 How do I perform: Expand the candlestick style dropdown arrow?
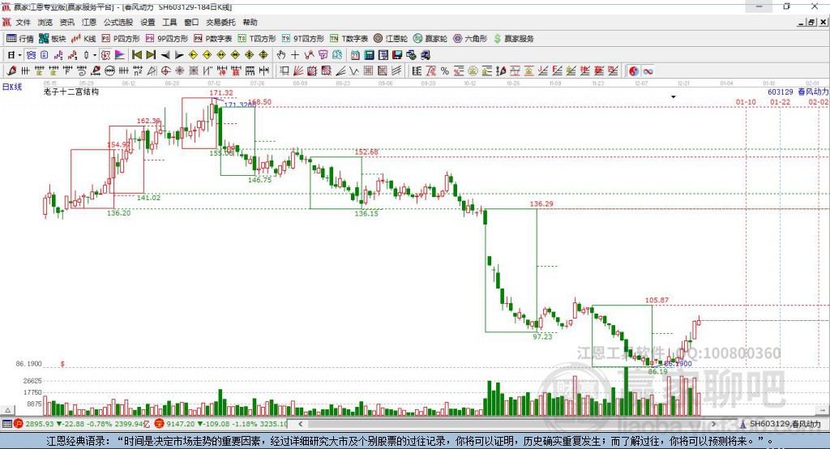(95, 55)
